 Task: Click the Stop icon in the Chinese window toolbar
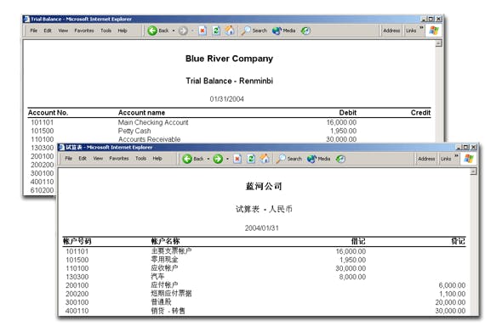(x=237, y=159)
